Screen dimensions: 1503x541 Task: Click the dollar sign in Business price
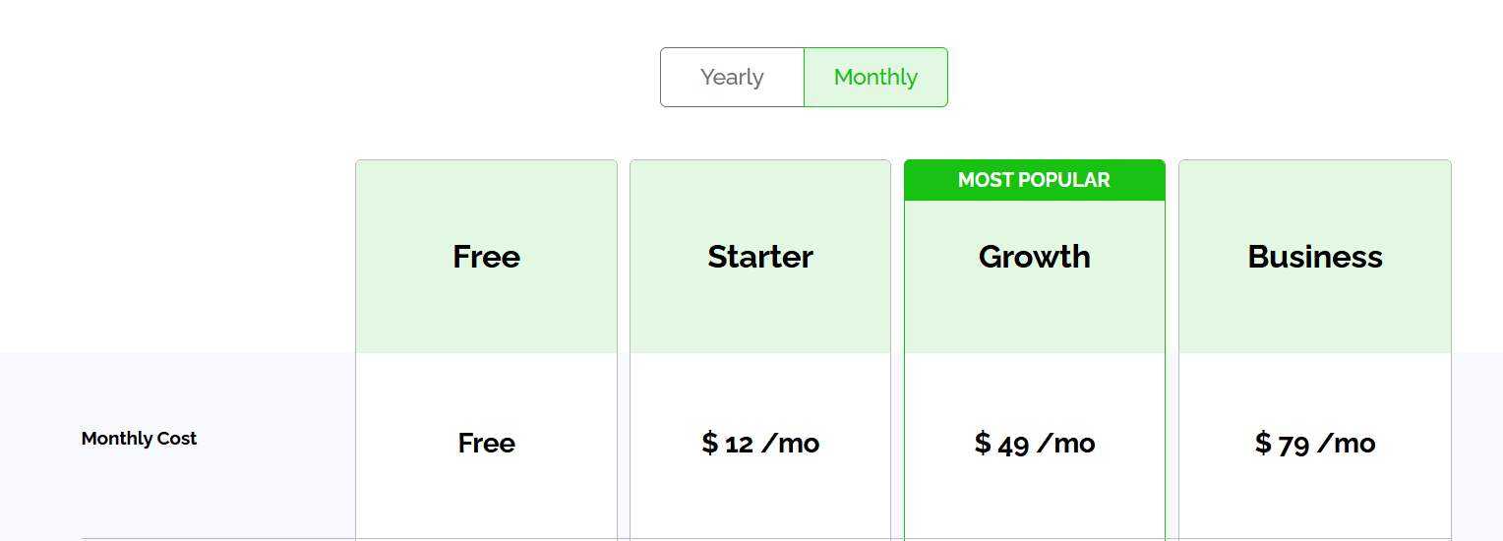tap(1263, 444)
